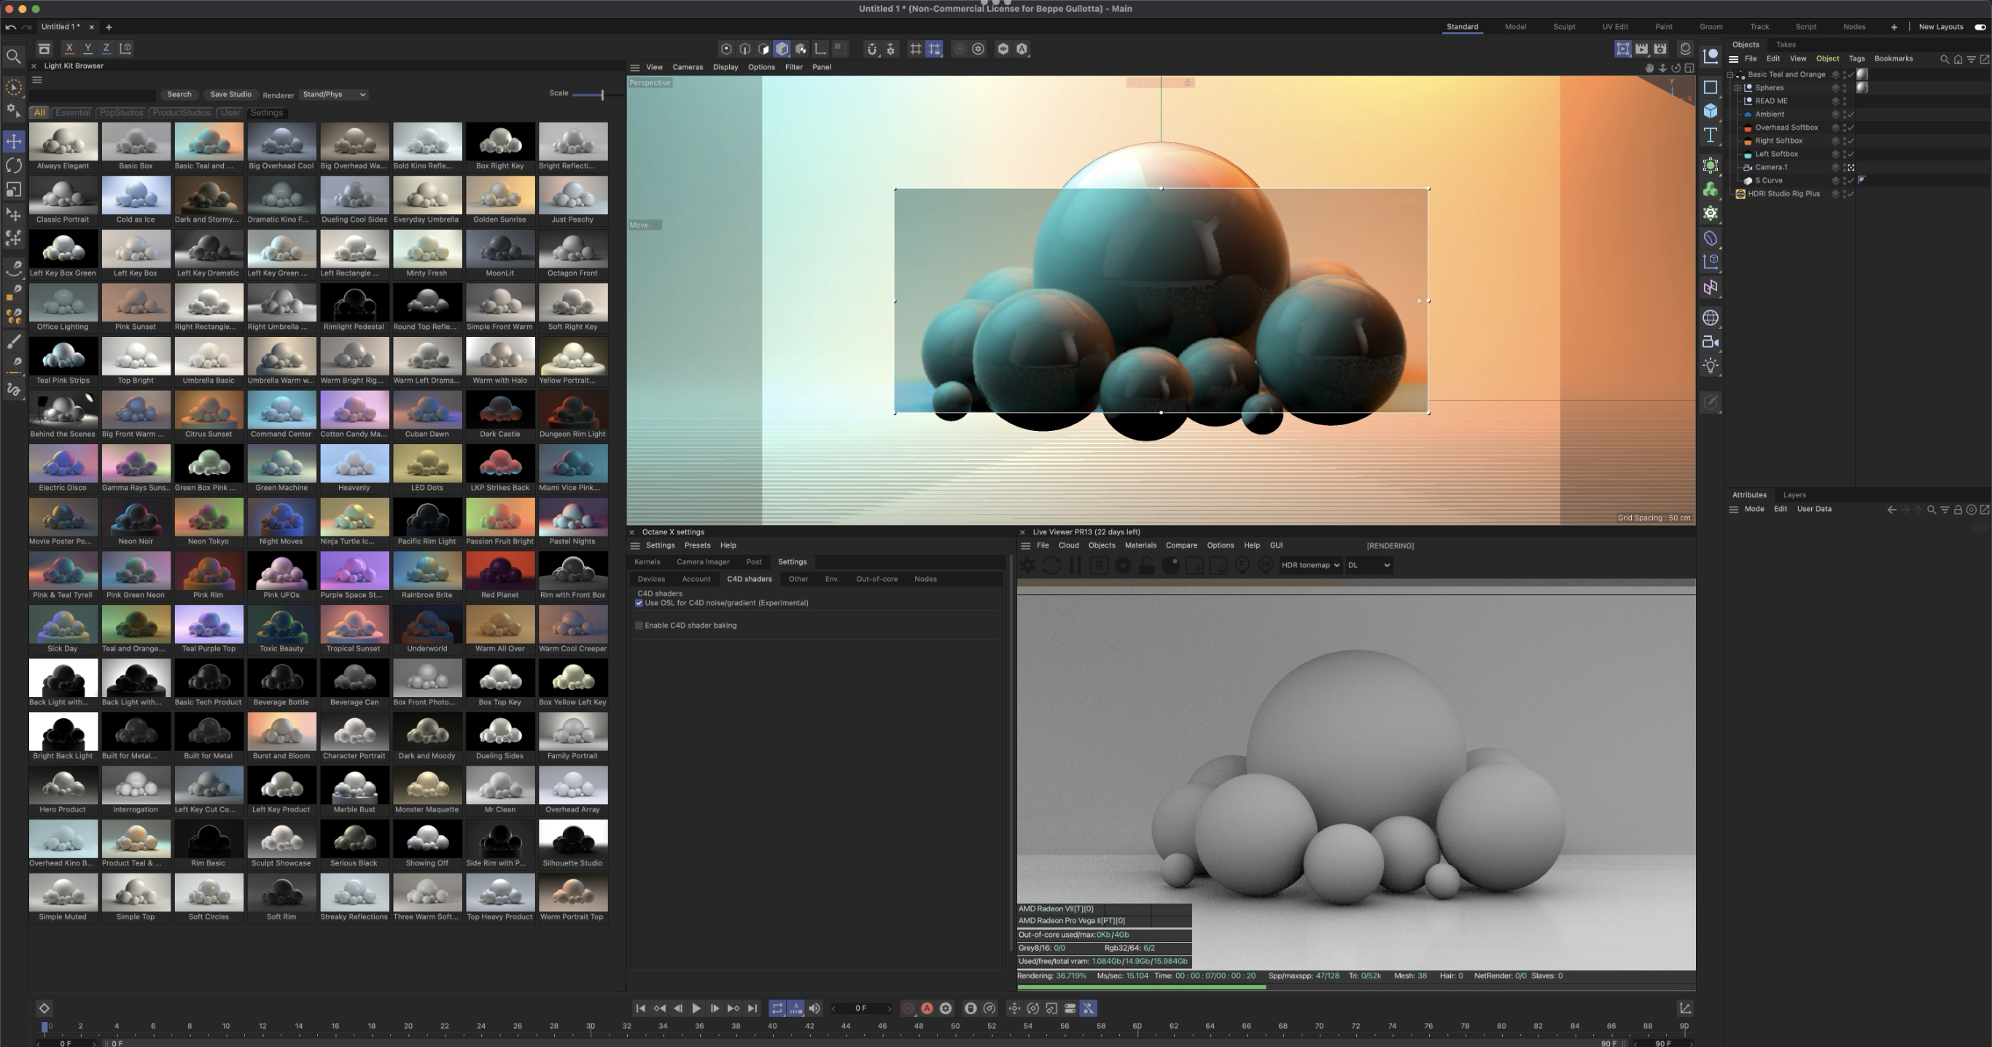1992x1047 pixels.
Task: Adjust the Light Kit Browser Scale slider
Action: pyautogui.click(x=601, y=94)
